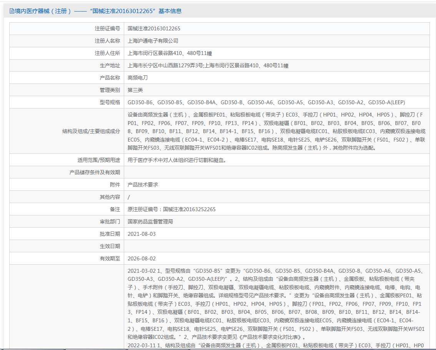Select production address starting 上海市长宁区中山西路1279弄3号

208,65
